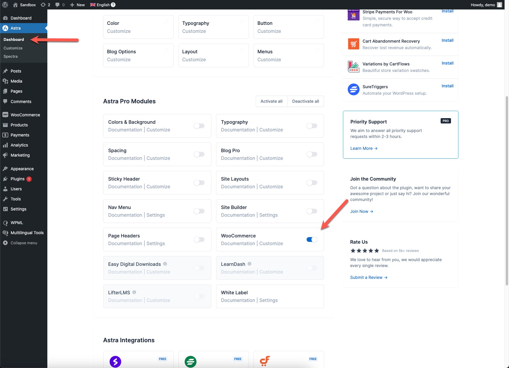This screenshot has height=368, width=509.
Task: Enable the Colors & Background module toggle
Action: (x=199, y=126)
